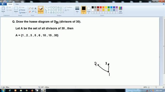Viewport: 165px width, 92px height.
Task: Open Paint Help question icon
Action: point(164,4)
